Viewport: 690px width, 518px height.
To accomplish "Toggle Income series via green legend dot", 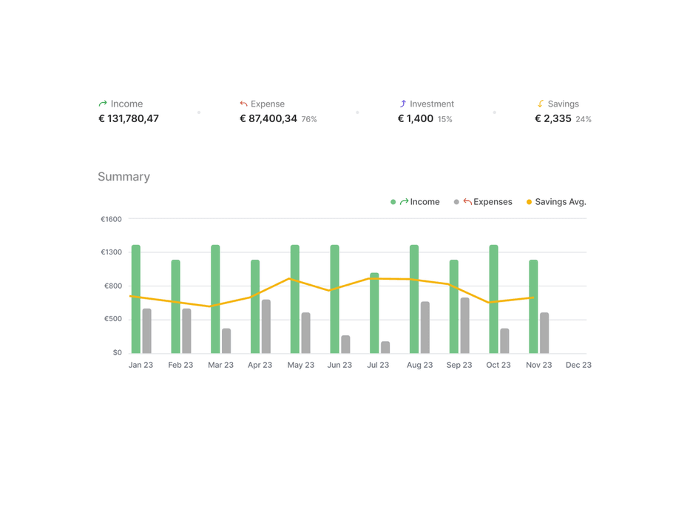I will coord(393,202).
